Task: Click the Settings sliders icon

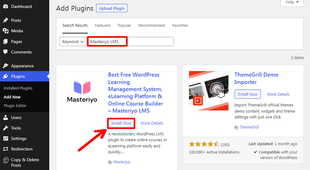Action: pos(6,138)
